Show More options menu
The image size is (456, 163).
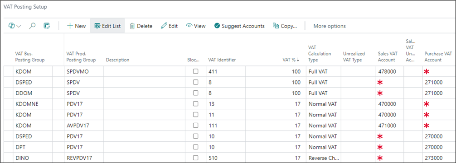point(330,26)
